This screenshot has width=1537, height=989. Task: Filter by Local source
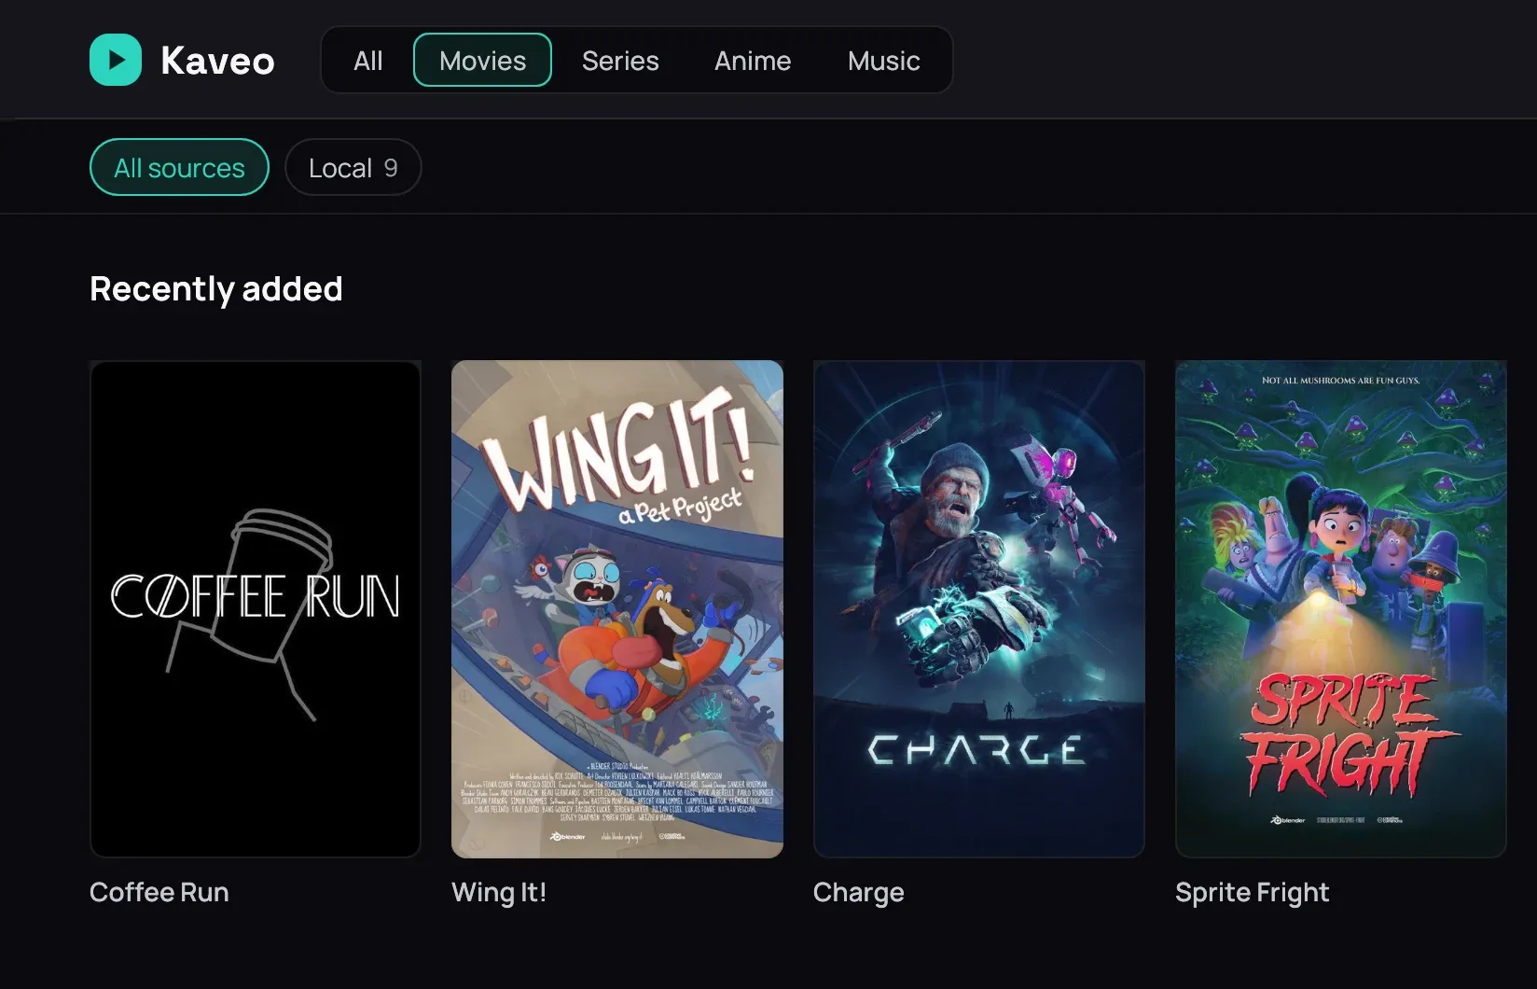point(353,167)
